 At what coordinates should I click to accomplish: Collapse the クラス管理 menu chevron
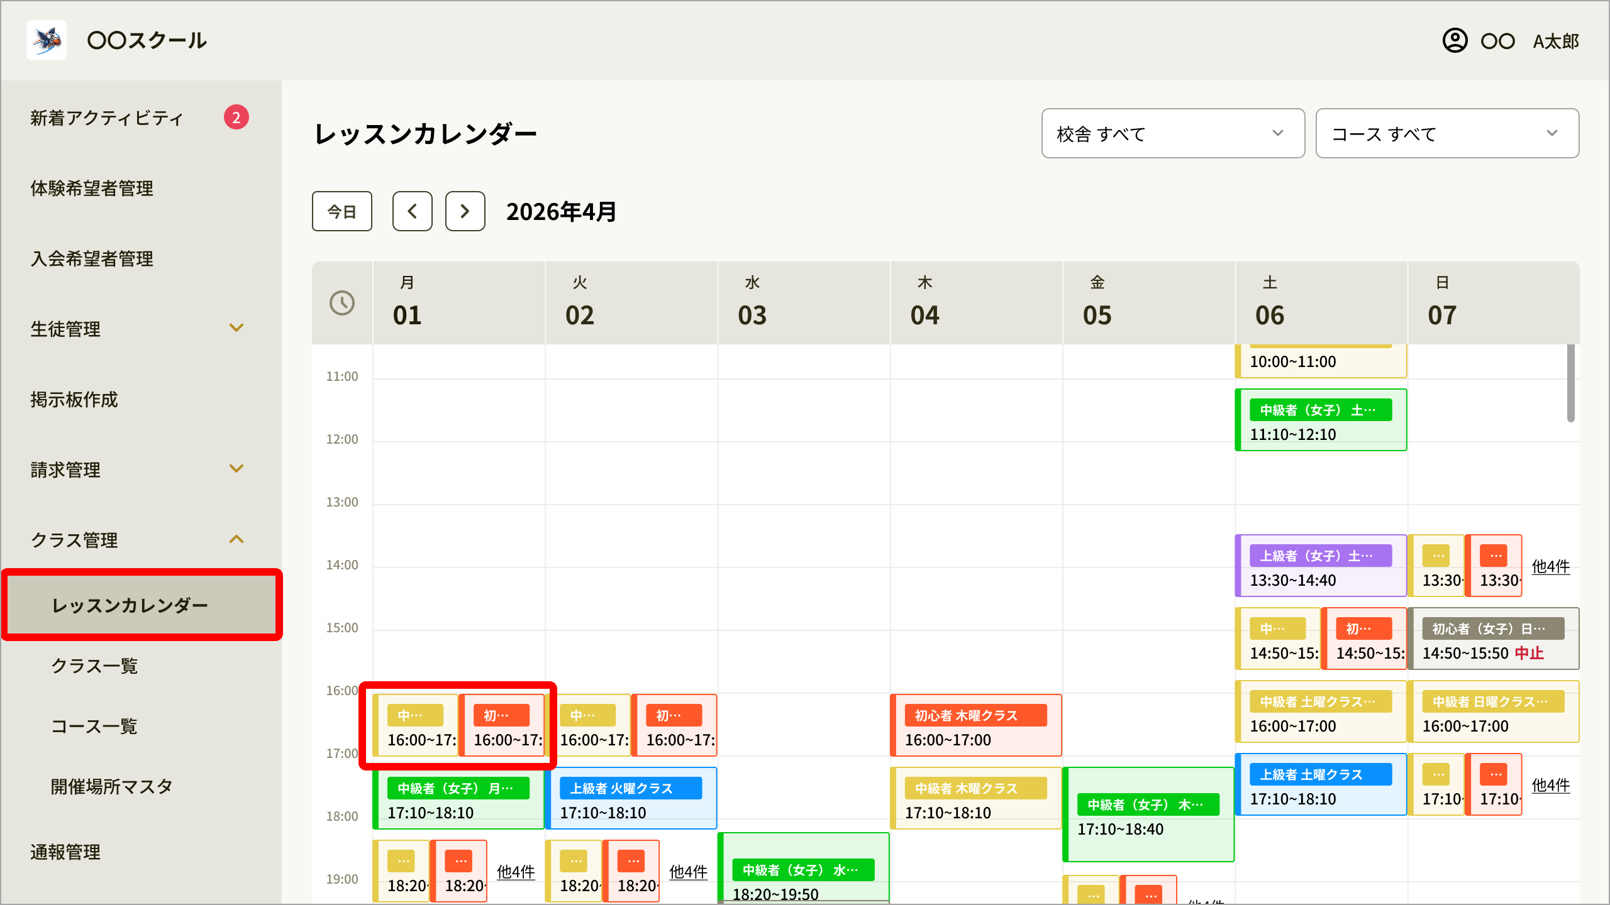tap(236, 539)
